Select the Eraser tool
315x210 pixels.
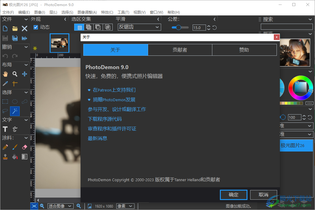pyautogui.click(x=25, y=147)
